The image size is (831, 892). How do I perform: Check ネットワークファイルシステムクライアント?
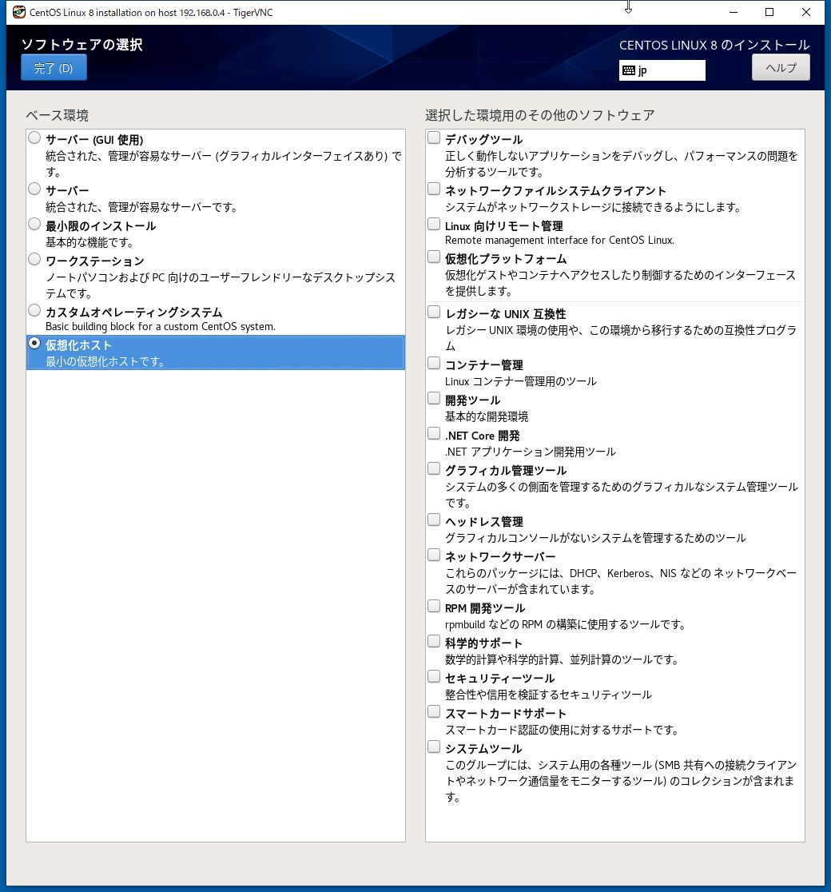pos(434,189)
